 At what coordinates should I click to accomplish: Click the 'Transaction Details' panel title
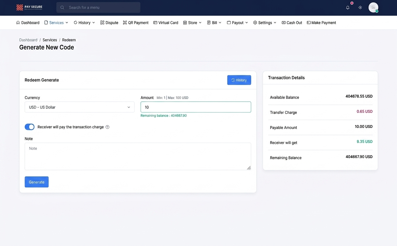(286, 77)
